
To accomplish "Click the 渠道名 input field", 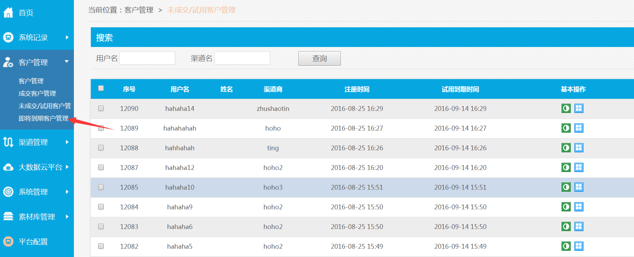I will tap(242, 58).
